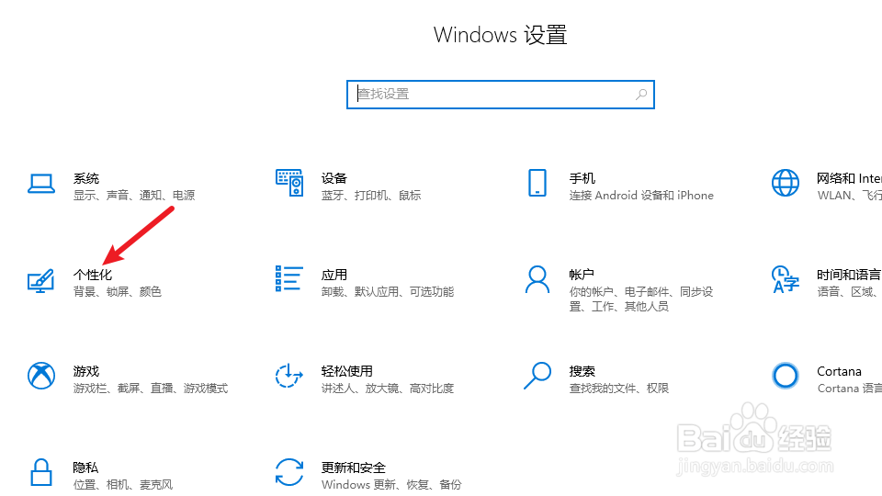Open the 应用 list icon
Screen dimensions: 882x496
coord(289,279)
